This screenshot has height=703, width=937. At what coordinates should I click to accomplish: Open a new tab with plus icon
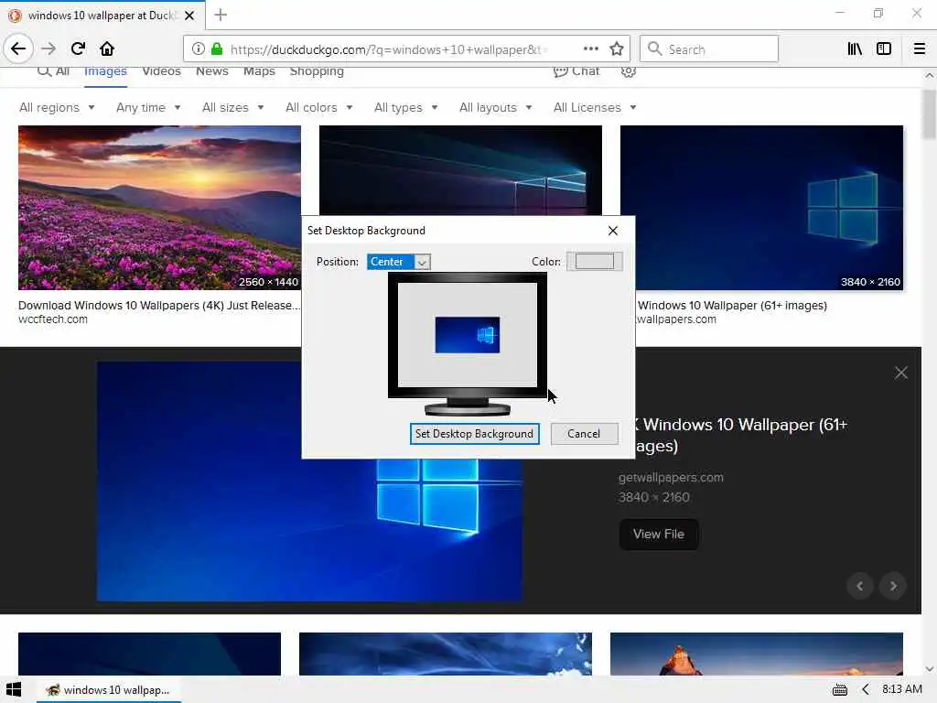(x=221, y=15)
